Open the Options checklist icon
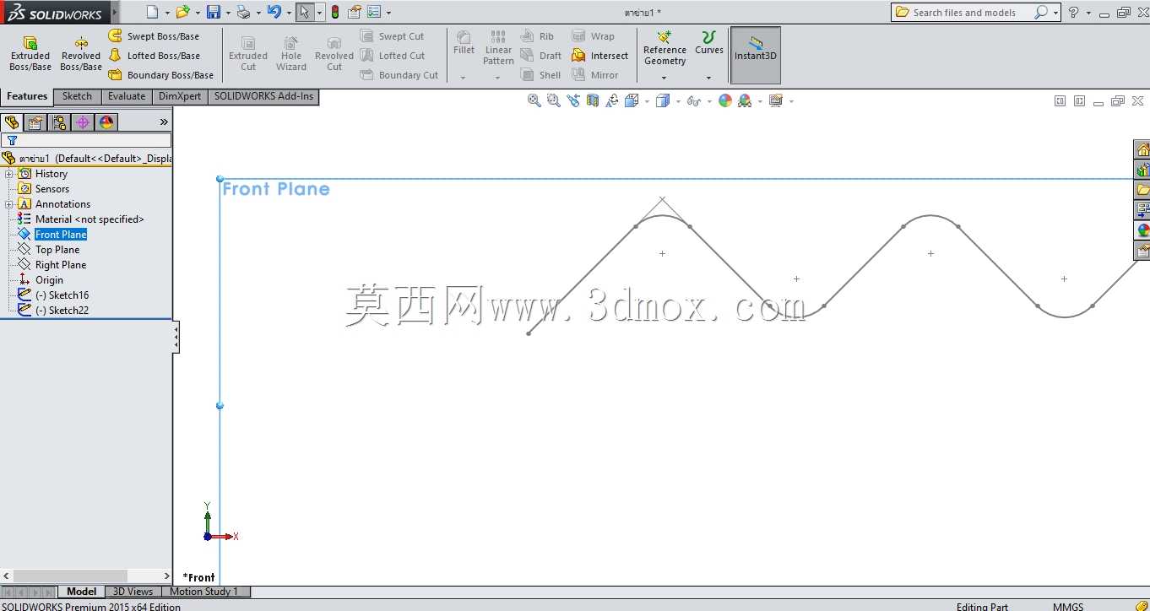Screen dimensions: 1150x611 pyautogui.click(x=375, y=12)
